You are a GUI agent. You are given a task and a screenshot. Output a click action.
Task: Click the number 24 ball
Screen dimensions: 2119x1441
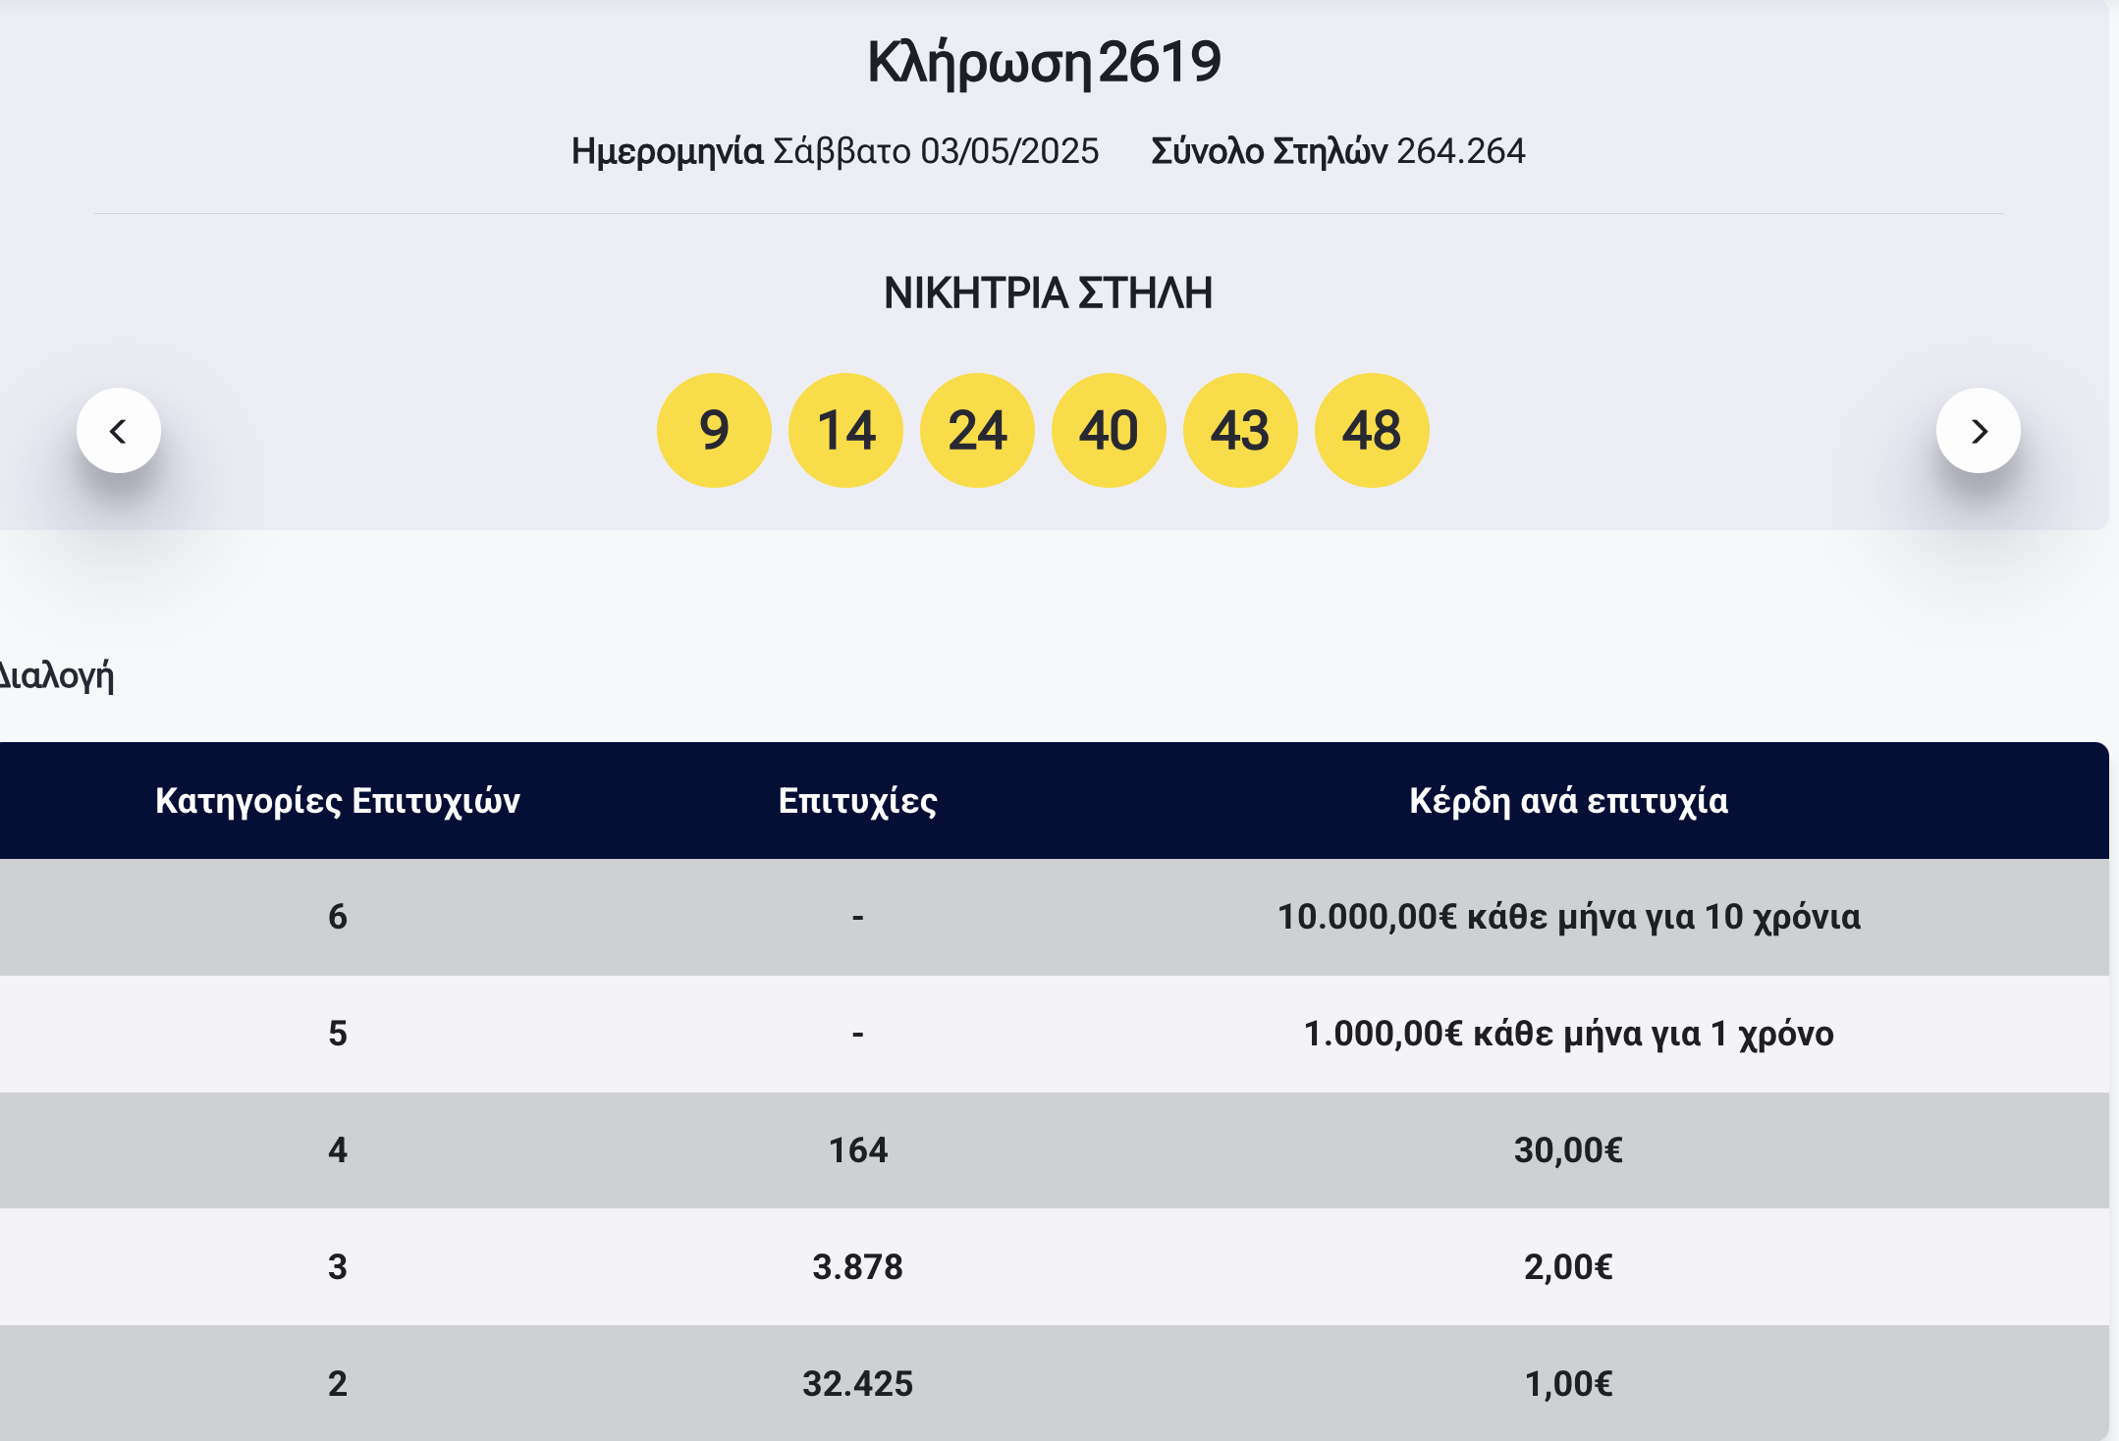click(978, 430)
